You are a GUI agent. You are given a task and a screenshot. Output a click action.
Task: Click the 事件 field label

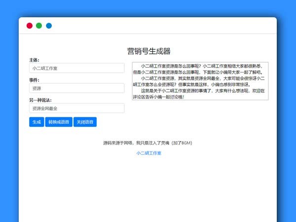pos(34,80)
